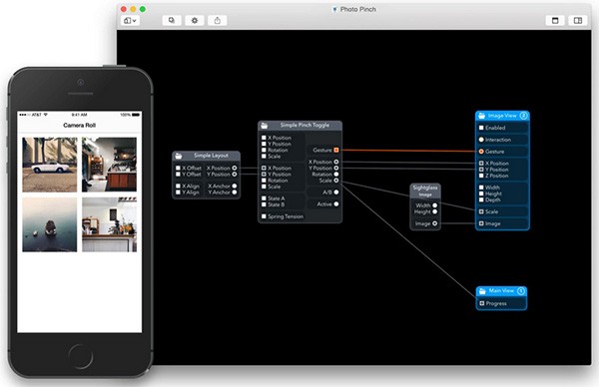The height and width of the screenshot is (387, 599).
Task: Click Pinch Toggle X Position output port
Action: pos(336,162)
